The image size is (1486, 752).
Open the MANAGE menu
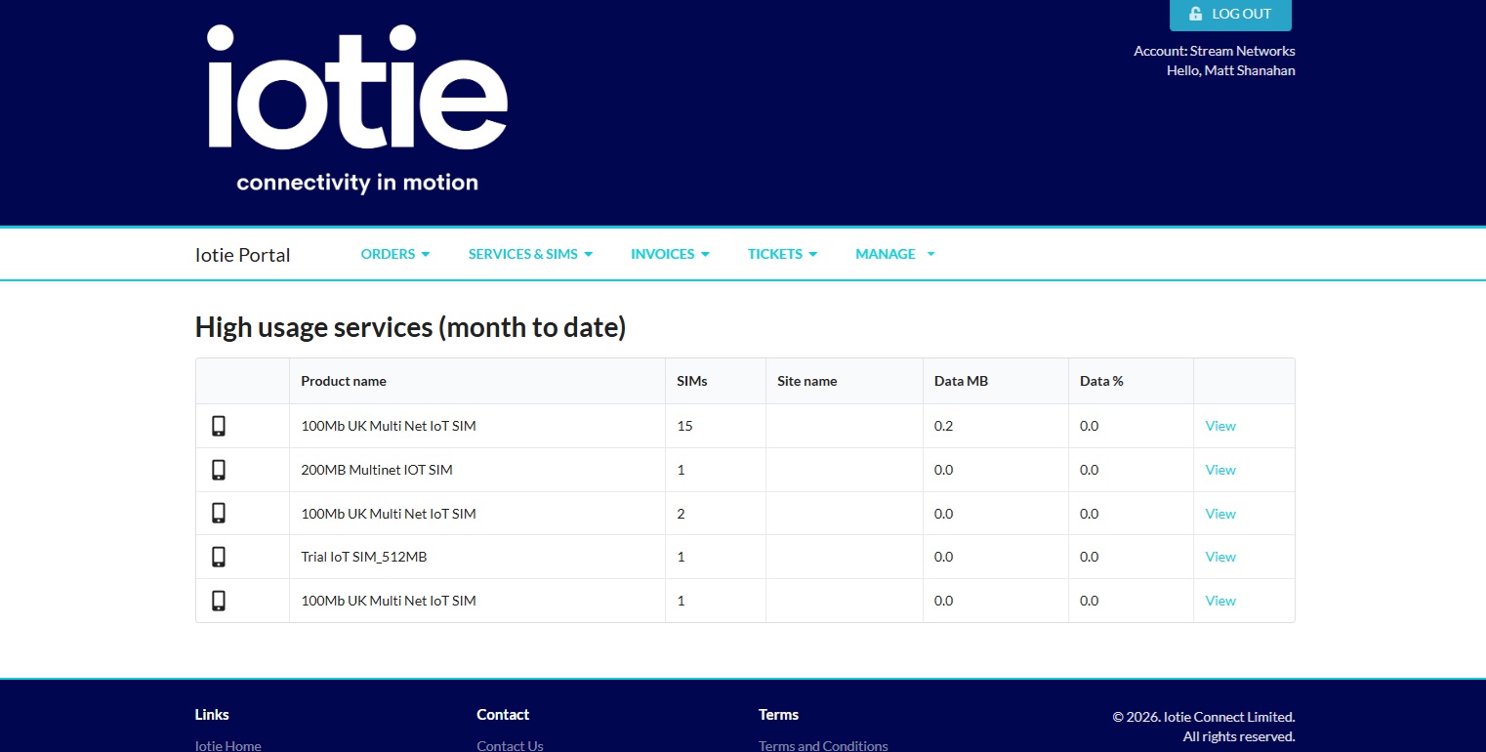click(893, 254)
